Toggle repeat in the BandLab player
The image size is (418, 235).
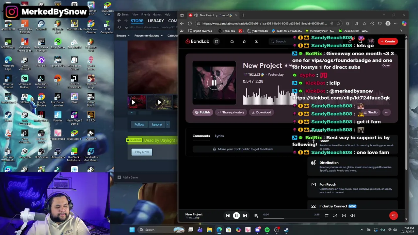point(326,215)
